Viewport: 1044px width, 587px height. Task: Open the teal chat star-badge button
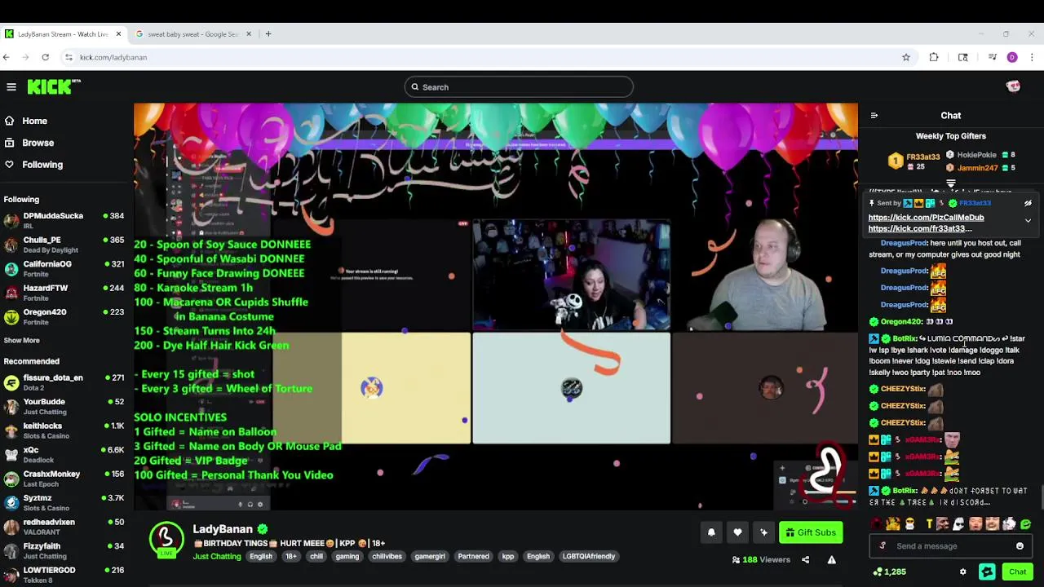tap(987, 572)
